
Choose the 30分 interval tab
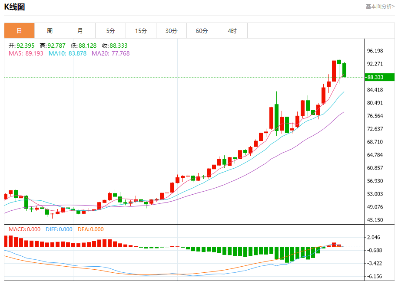[x=171, y=31]
